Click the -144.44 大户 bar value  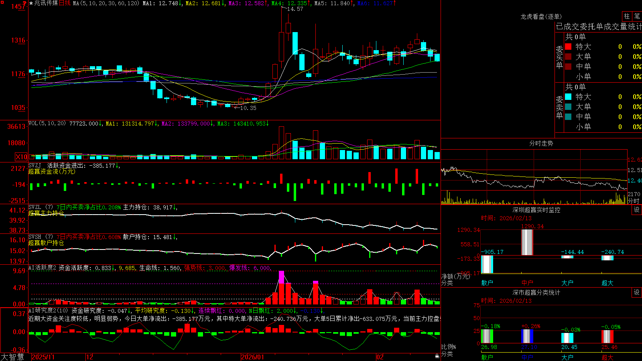point(573,252)
